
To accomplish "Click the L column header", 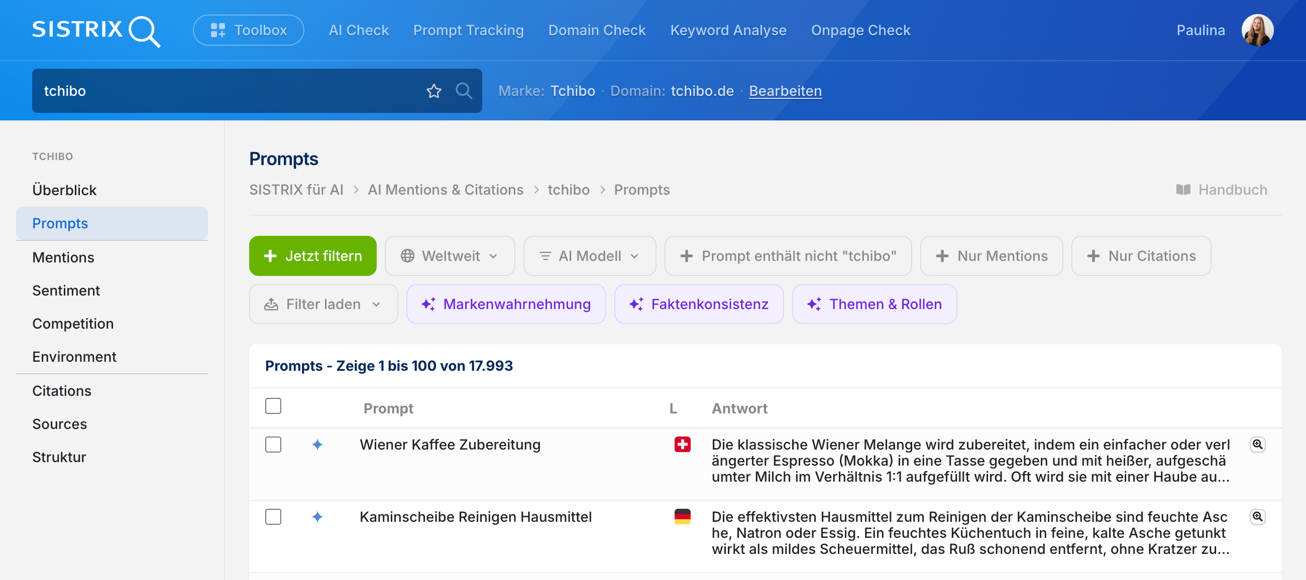I will [x=673, y=408].
